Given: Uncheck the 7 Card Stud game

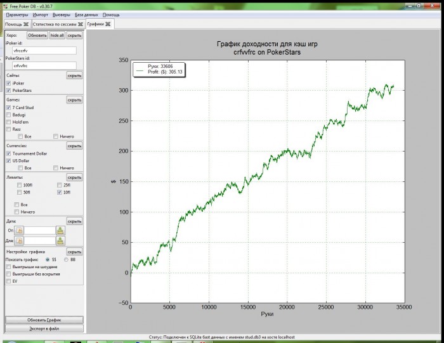Looking at the screenshot, I should (x=8, y=108).
